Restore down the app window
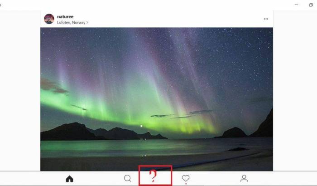The height and width of the screenshot is (186, 317). 311,5
